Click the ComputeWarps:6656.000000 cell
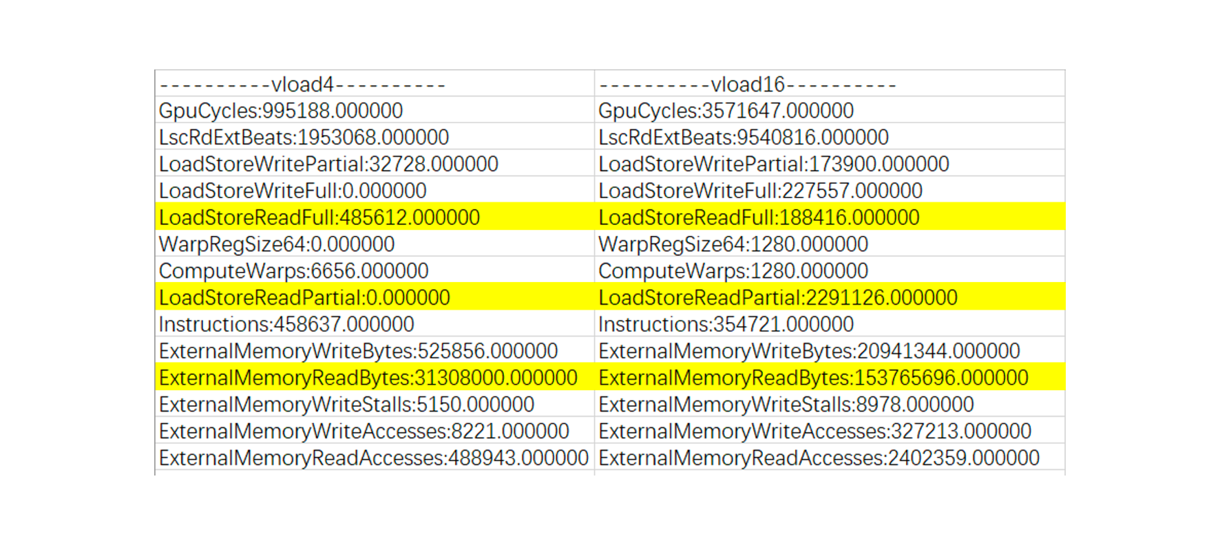1220x545 pixels. tap(375, 270)
